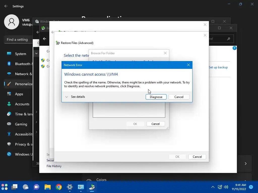Screen dimensions: 258x193
Task: Open Bluetooth & devices category
Action: (18, 64)
